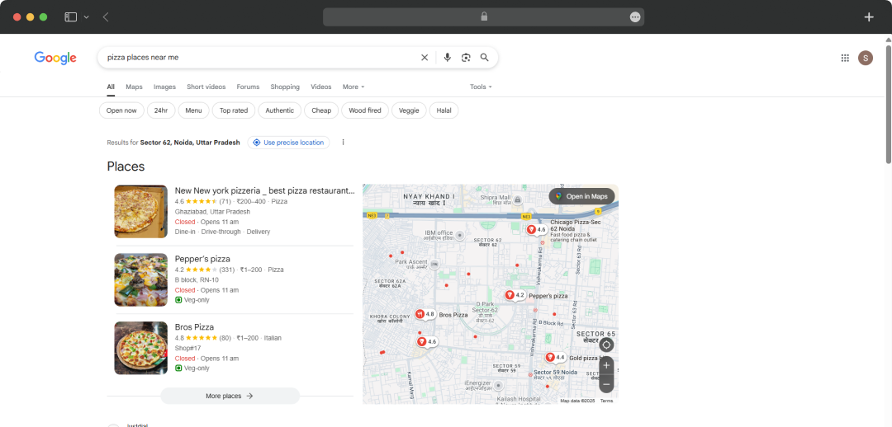The width and height of the screenshot is (892, 427).
Task: Toggle the '24hr' filter chip
Action: [x=161, y=110]
